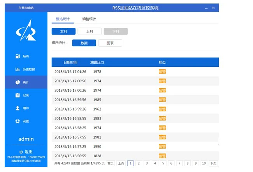Click the 日期时间 column header

click(70, 62)
